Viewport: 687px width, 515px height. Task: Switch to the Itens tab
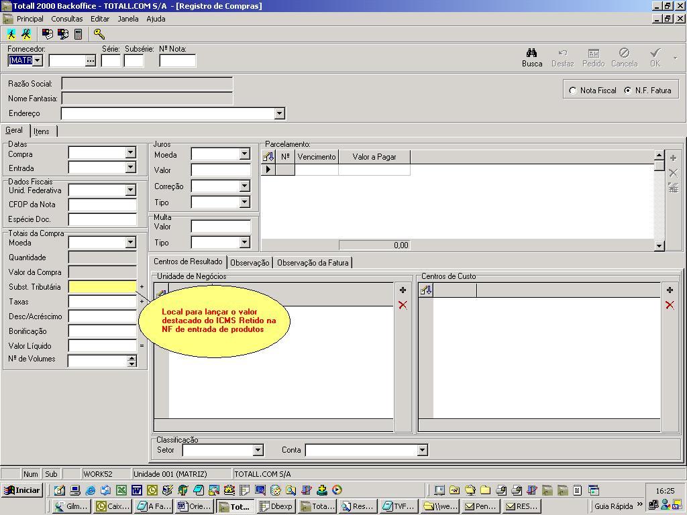(42, 131)
